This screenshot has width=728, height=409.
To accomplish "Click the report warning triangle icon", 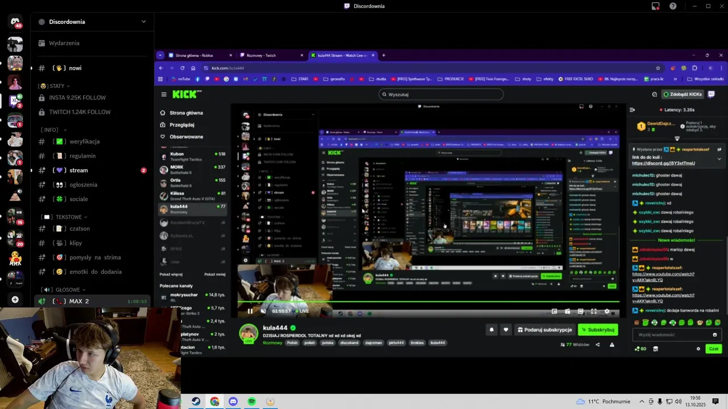I will click(612, 344).
